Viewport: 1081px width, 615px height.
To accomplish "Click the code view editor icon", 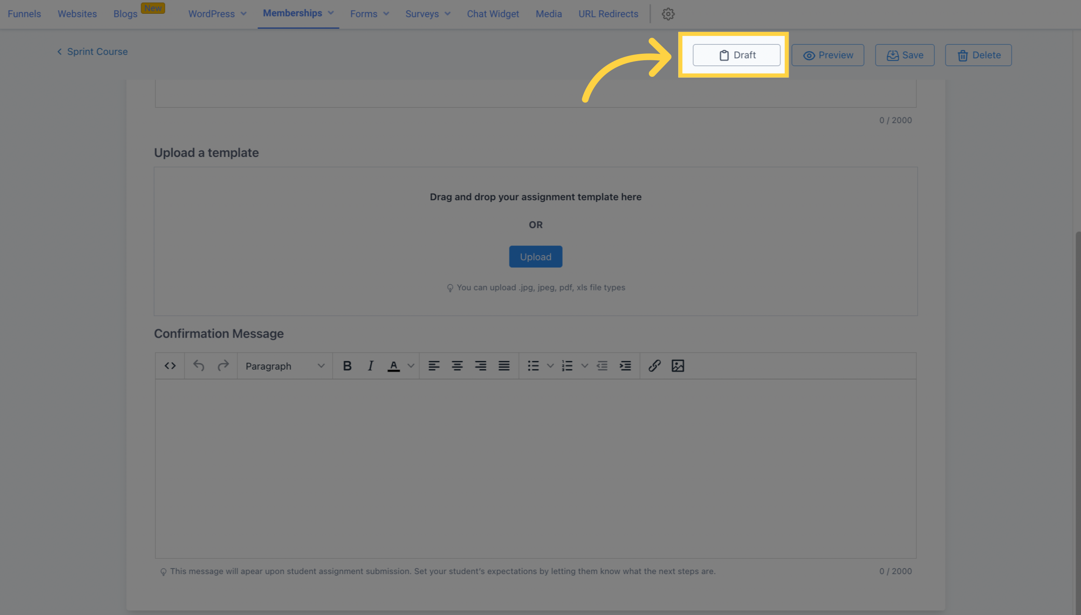I will point(169,365).
